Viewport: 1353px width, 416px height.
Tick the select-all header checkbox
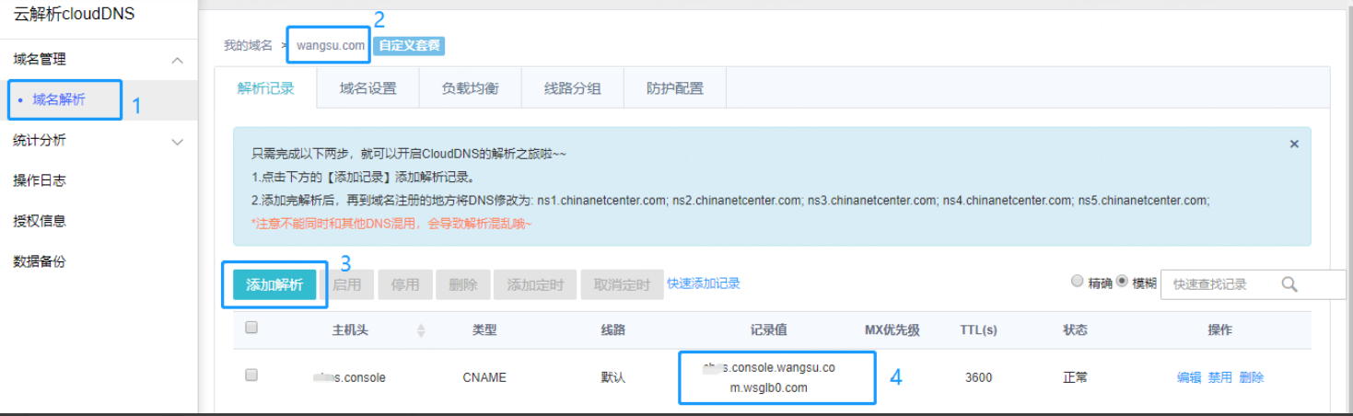point(251,328)
